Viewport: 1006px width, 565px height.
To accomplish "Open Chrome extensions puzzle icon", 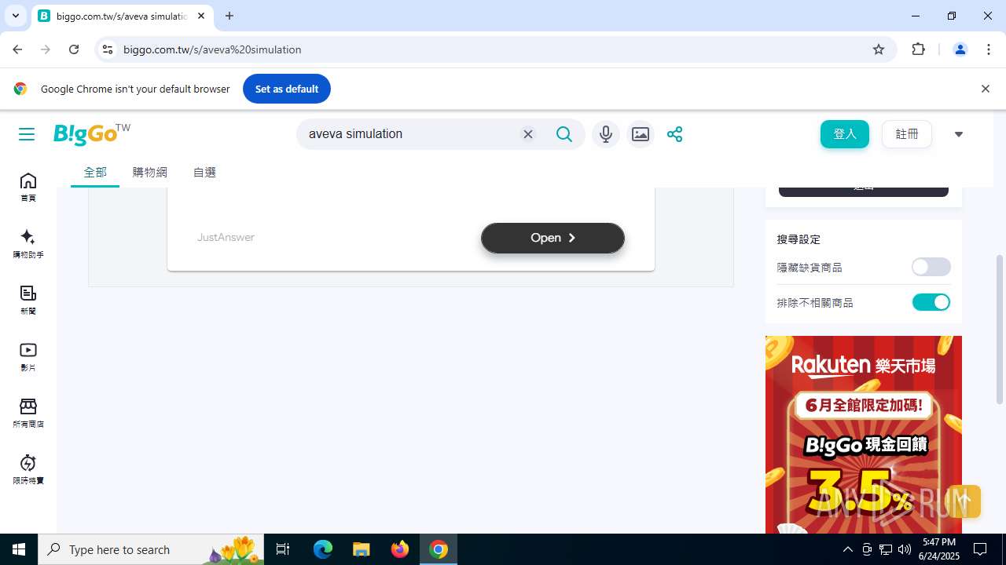I will coord(918,49).
